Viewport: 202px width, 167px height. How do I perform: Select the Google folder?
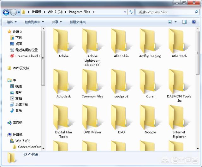point(150,120)
